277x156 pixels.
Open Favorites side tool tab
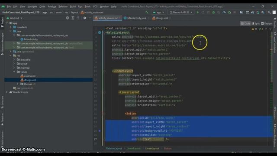tap(2, 120)
